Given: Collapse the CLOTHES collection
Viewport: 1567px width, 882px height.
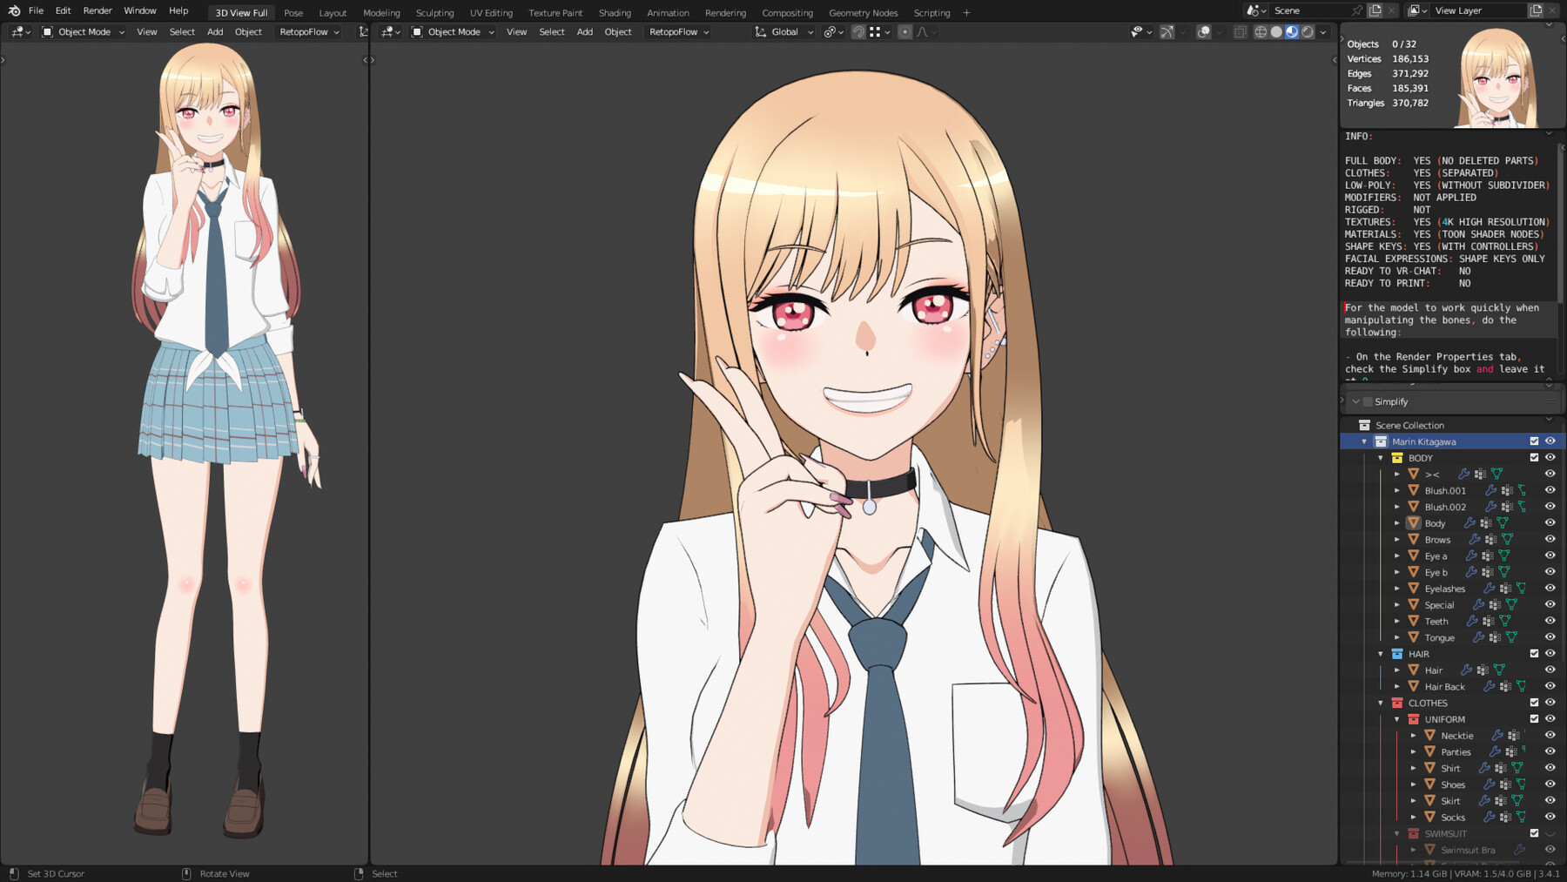Looking at the screenshot, I should 1381,703.
